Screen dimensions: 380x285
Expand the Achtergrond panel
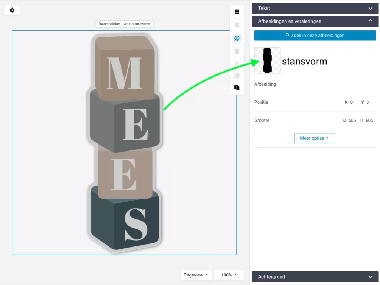[x=315, y=277]
